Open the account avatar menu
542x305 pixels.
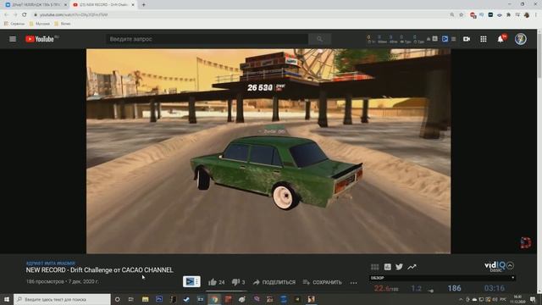pyautogui.click(x=521, y=39)
